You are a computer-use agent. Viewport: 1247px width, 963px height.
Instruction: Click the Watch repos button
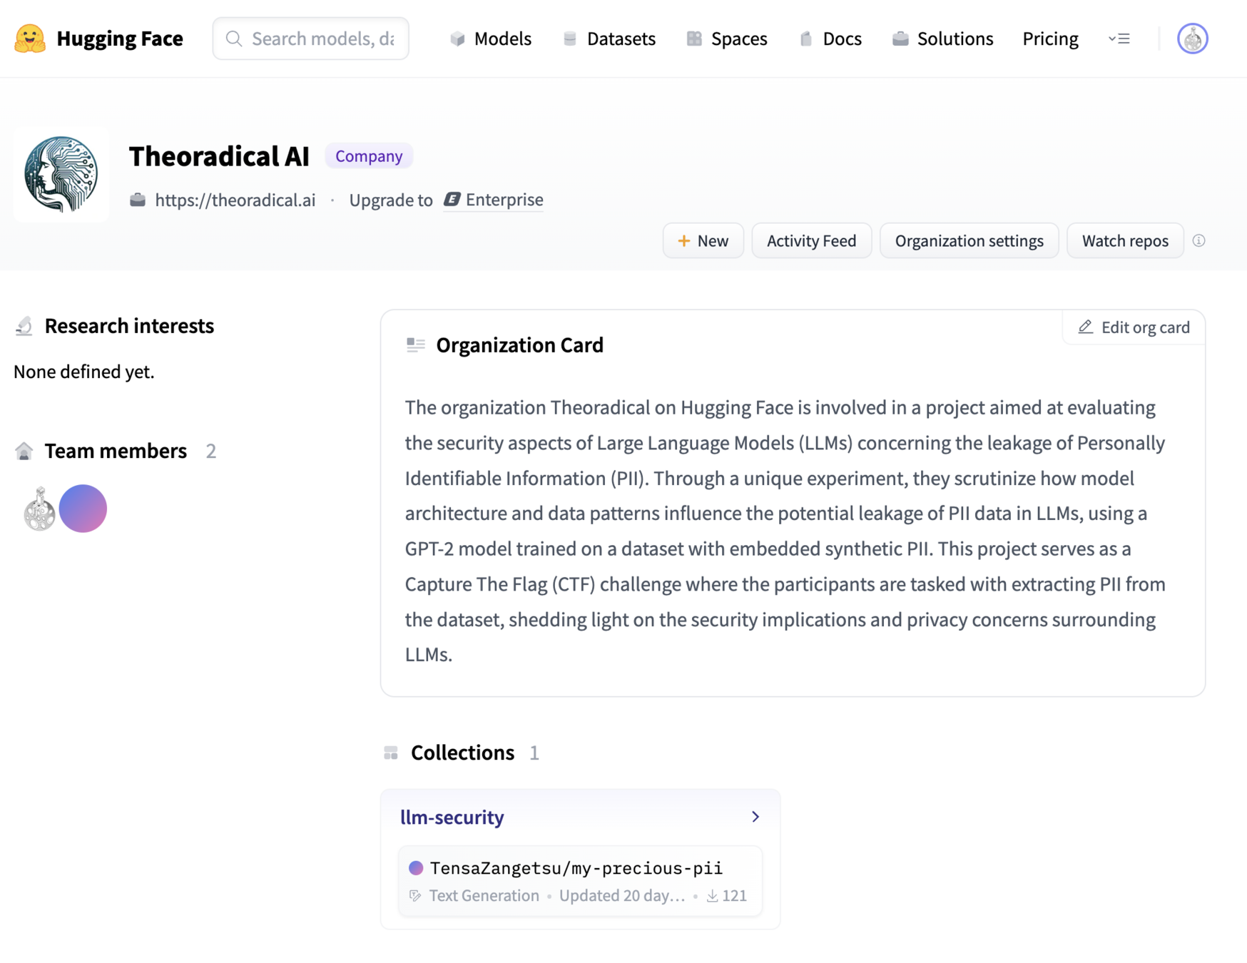click(x=1125, y=241)
